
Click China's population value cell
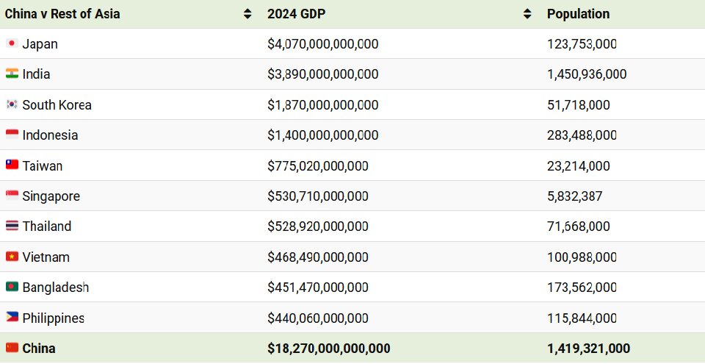coord(588,349)
